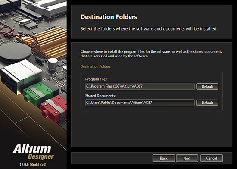The height and width of the screenshot is (169, 237).
Task: Click the white Destination Folders page title
Action: tap(109, 17)
